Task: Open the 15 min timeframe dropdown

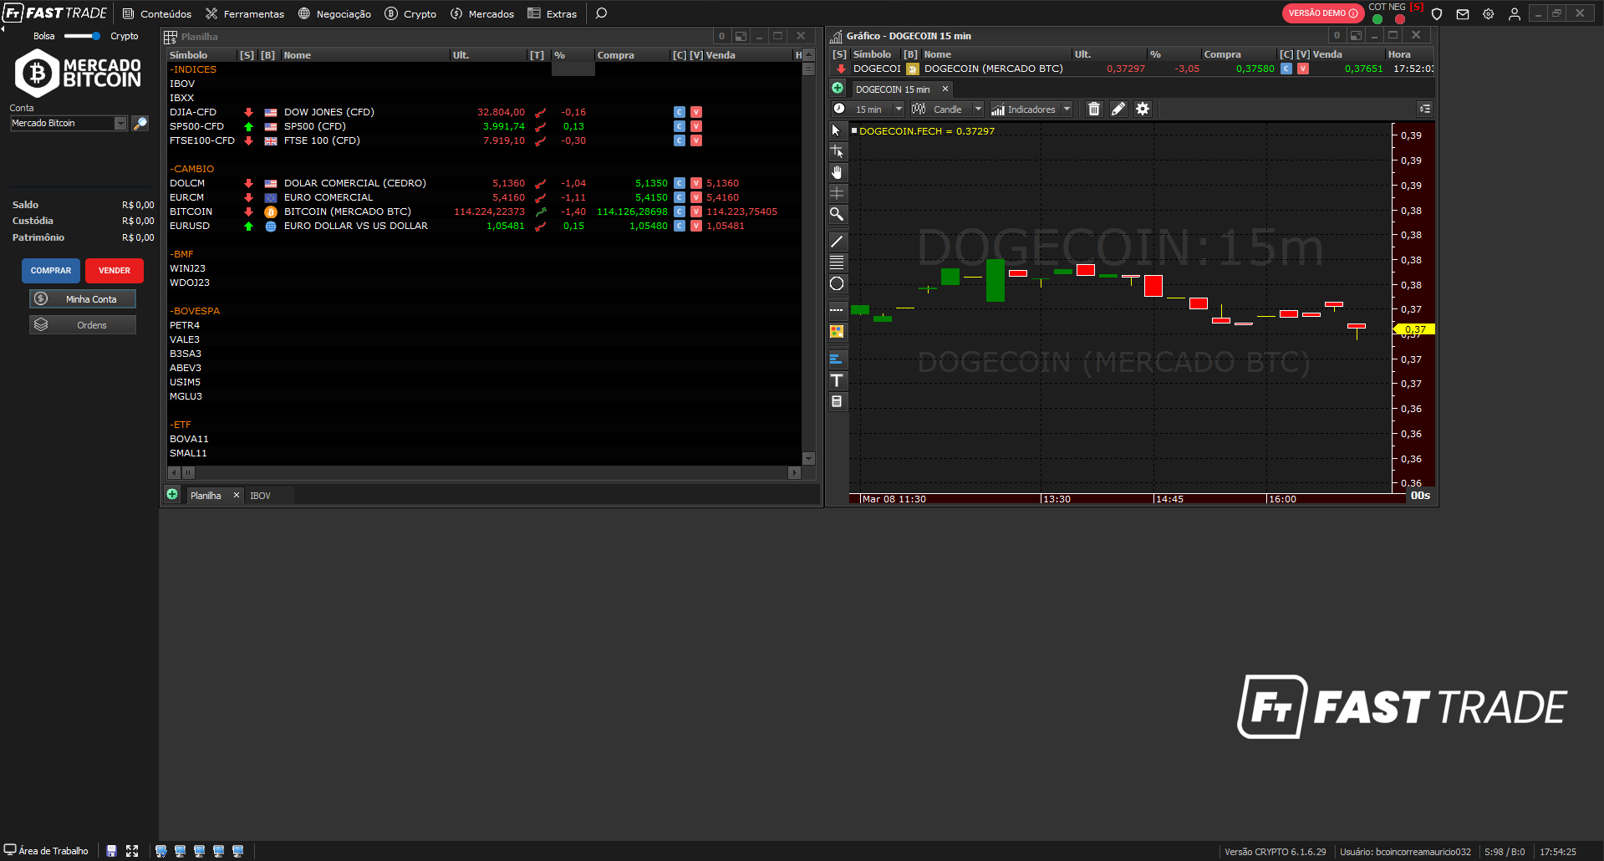Action: click(x=899, y=110)
